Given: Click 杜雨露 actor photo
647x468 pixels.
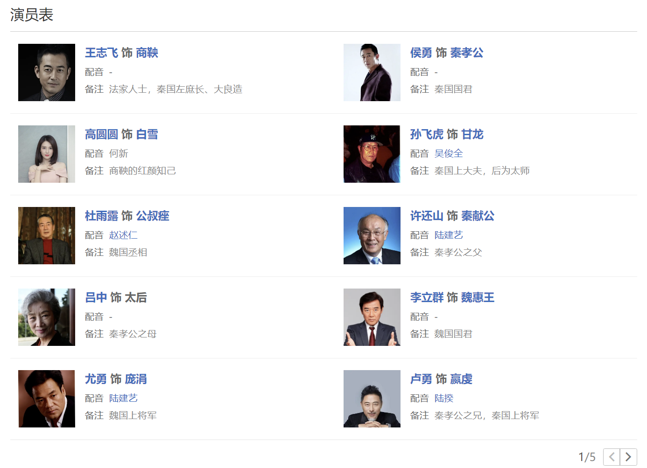Looking at the screenshot, I should pos(47,236).
